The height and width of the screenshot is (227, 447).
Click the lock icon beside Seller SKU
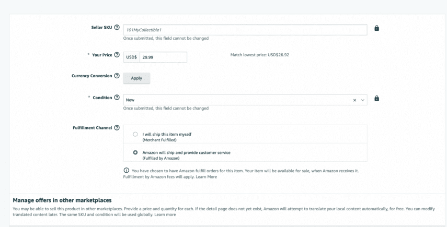(376, 28)
